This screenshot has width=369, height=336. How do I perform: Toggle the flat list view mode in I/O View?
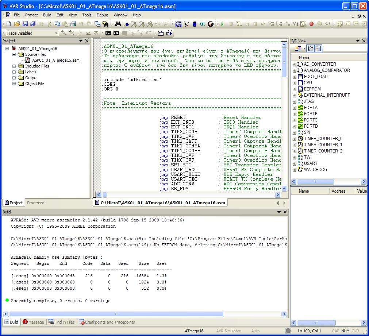click(x=318, y=49)
